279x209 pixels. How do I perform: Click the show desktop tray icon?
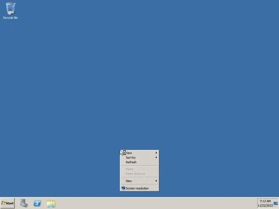[276, 204]
